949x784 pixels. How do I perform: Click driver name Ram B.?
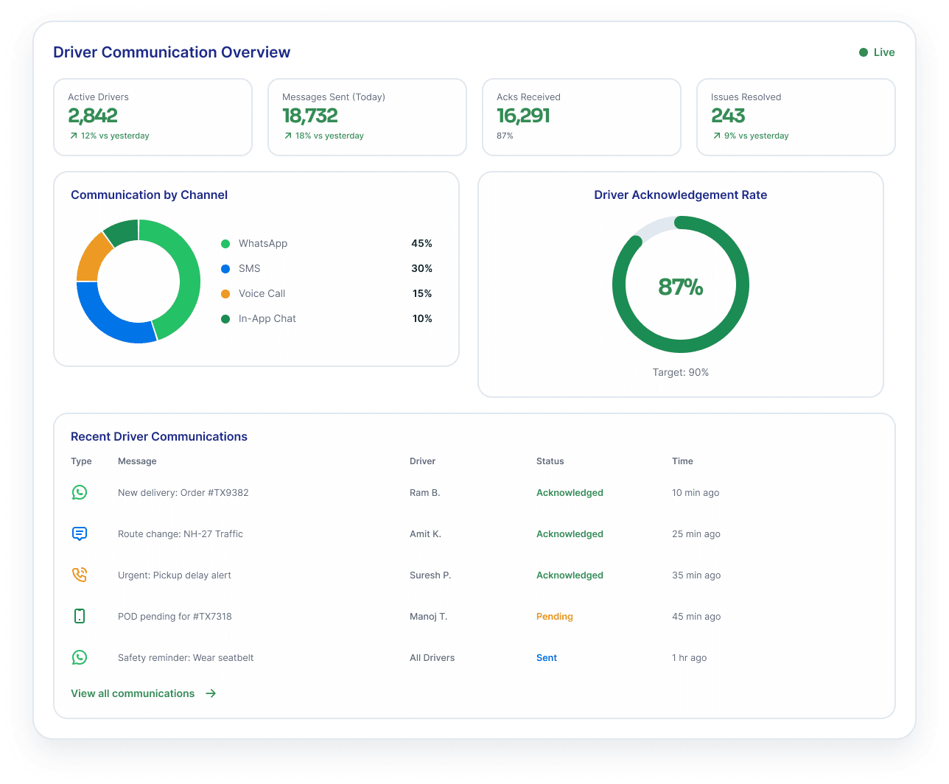tap(424, 492)
